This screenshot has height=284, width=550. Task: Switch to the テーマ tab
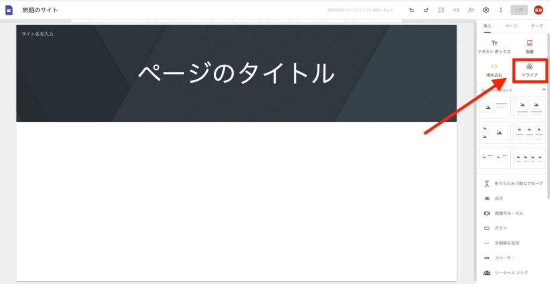coord(537,26)
